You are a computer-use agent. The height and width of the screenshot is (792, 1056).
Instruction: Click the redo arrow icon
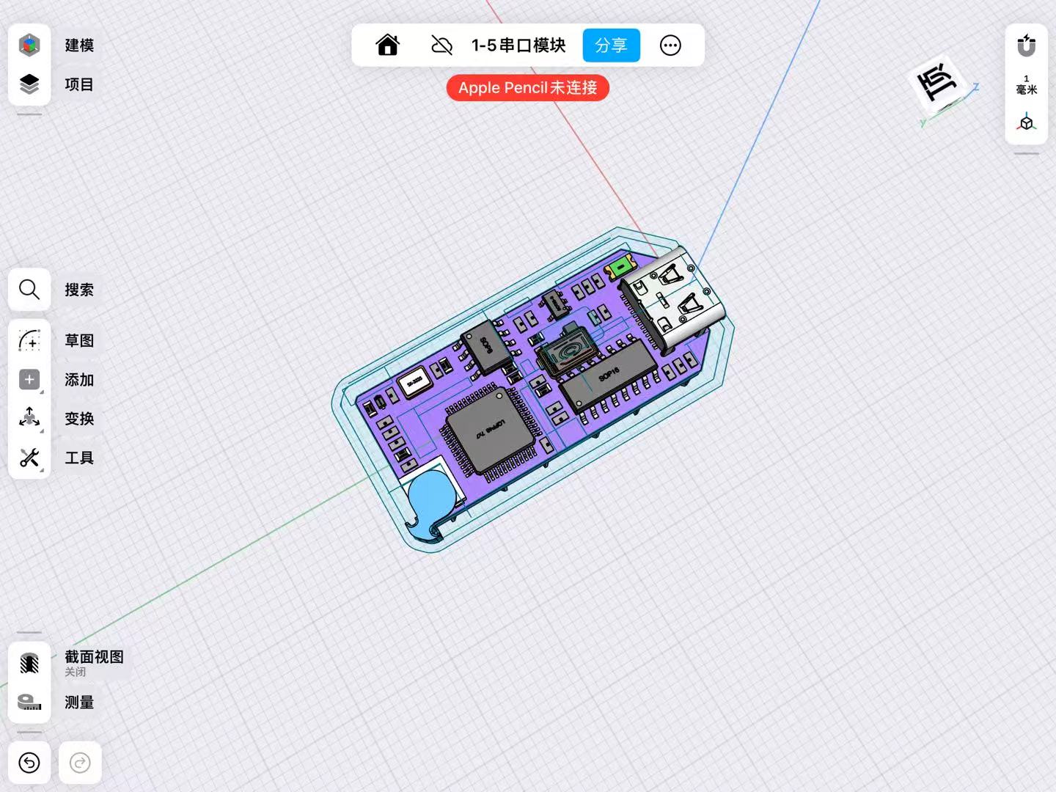(x=80, y=763)
